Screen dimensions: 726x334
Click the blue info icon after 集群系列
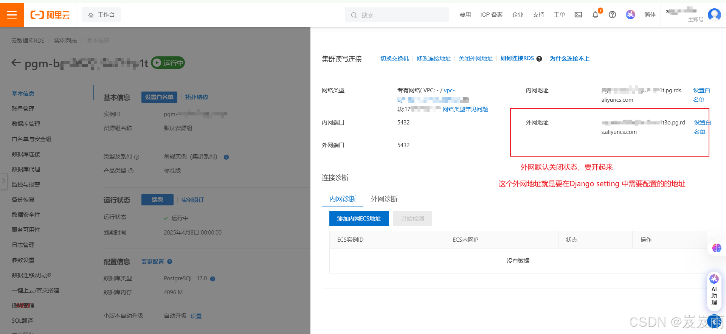[x=226, y=157]
